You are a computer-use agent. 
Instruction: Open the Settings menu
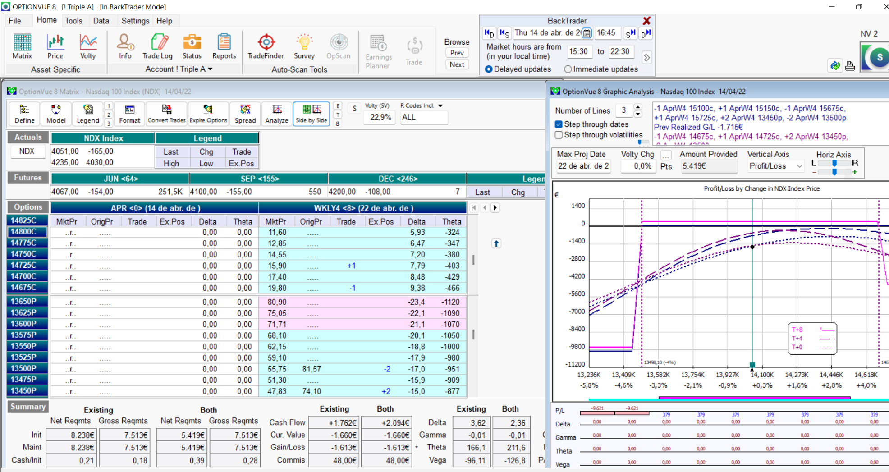(135, 21)
